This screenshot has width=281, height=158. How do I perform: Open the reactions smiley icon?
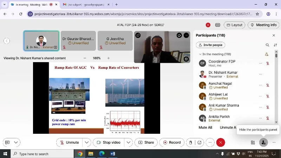tap(200, 143)
